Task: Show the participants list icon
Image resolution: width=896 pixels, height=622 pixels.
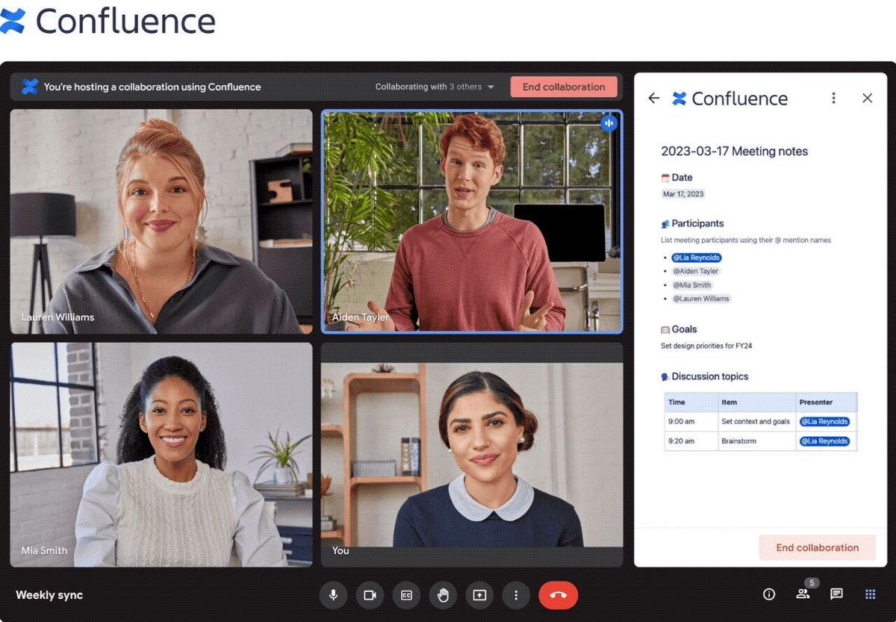Action: (803, 594)
